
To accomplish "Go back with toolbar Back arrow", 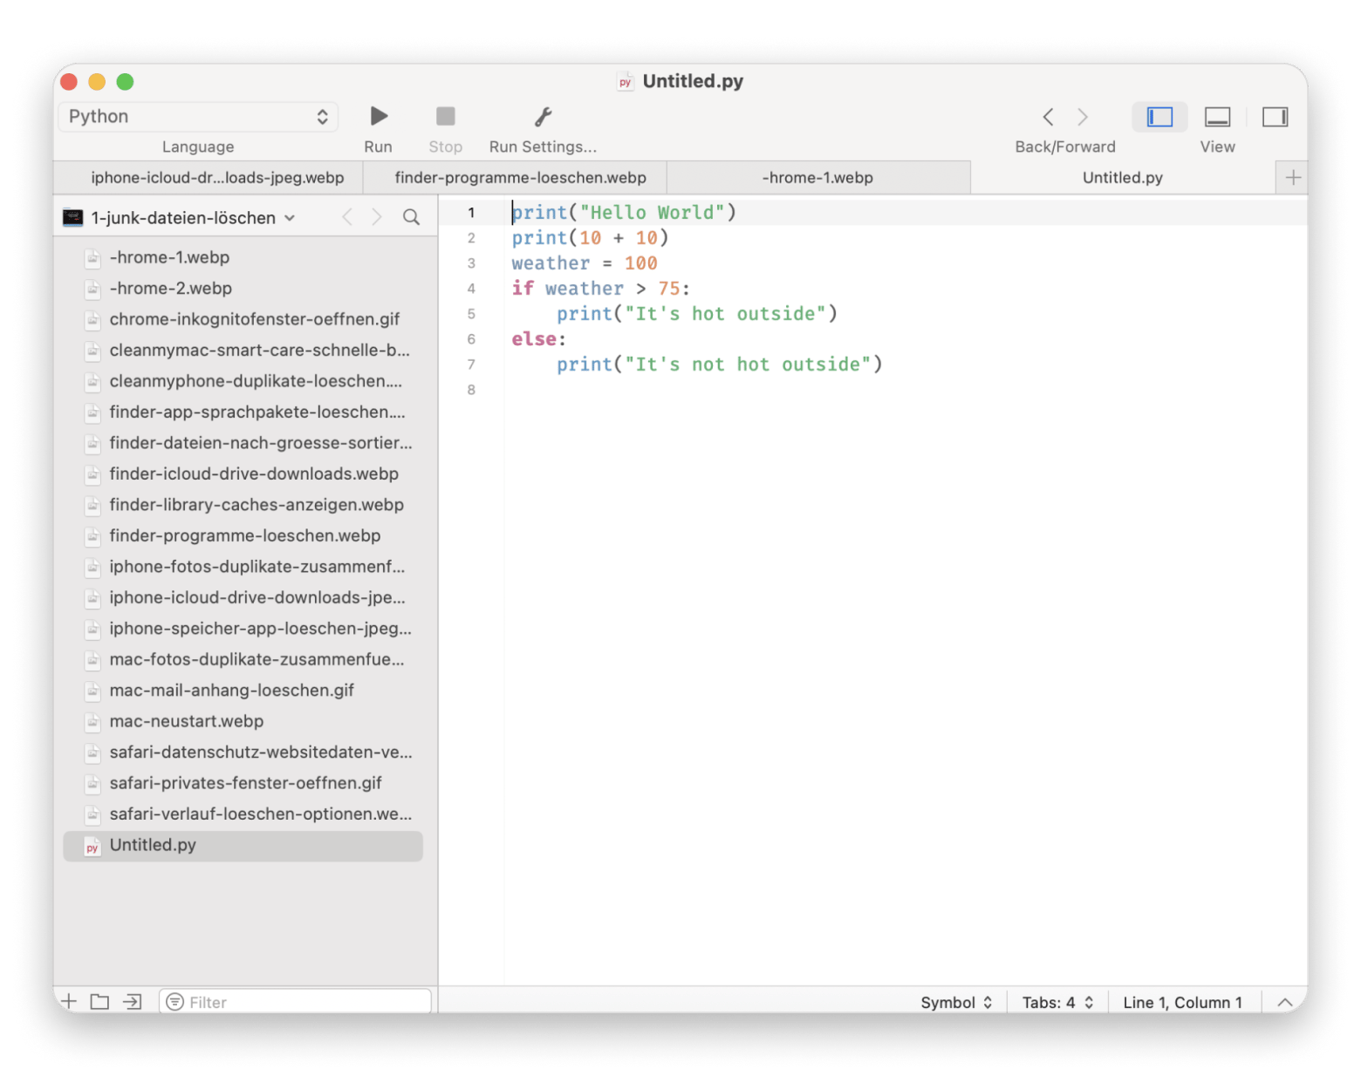I will [x=1048, y=117].
